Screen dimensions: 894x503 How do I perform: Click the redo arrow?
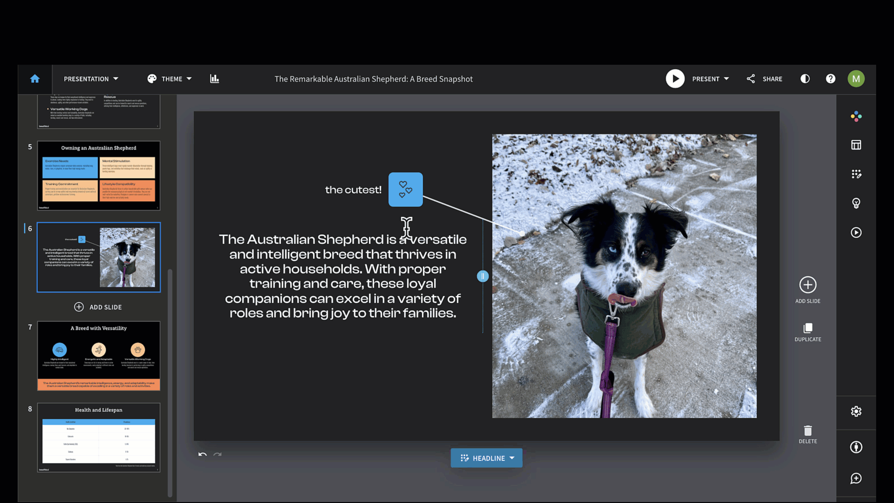[x=217, y=454]
